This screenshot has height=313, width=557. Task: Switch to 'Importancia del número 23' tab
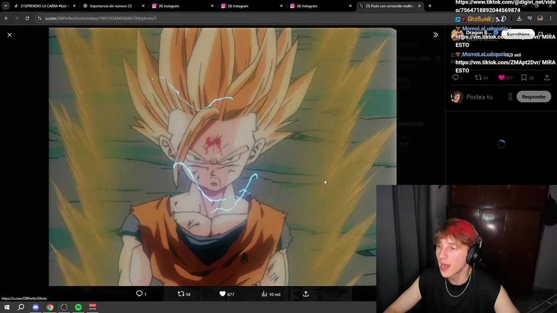[111, 6]
